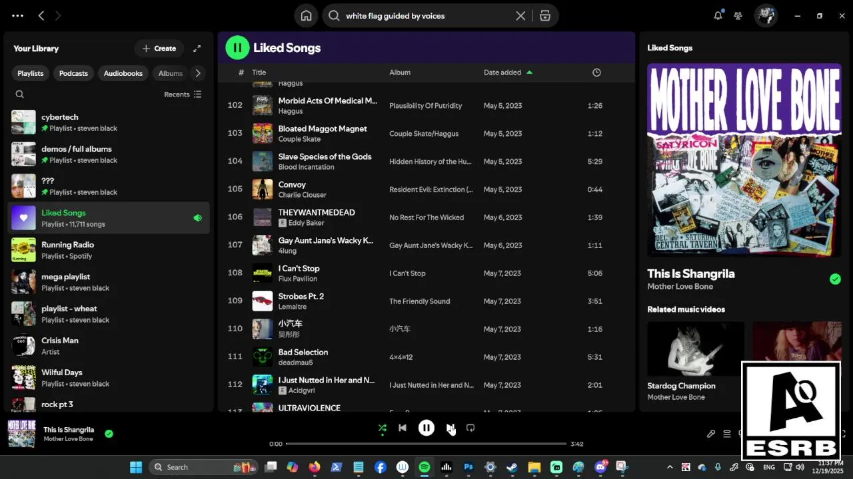Toggle repeat mode

click(x=470, y=428)
